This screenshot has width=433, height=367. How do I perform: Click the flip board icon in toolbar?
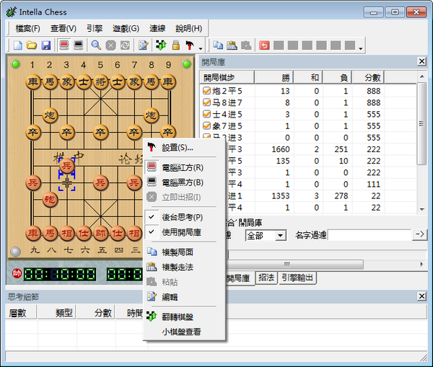point(160,45)
